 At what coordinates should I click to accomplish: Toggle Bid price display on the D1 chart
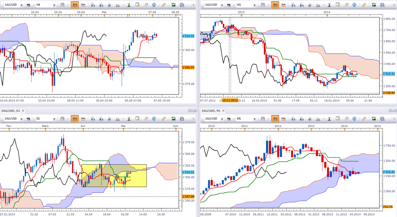click(x=75, y=119)
